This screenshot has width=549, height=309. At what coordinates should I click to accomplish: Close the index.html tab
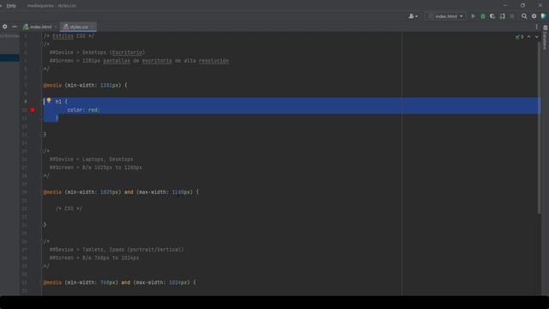click(x=55, y=27)
